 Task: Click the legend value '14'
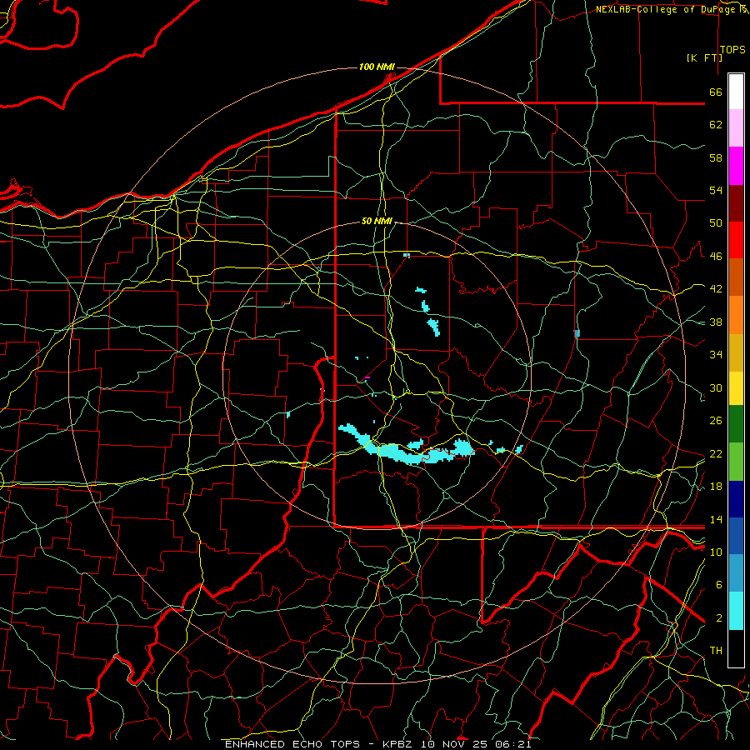[x=716, y=519]
